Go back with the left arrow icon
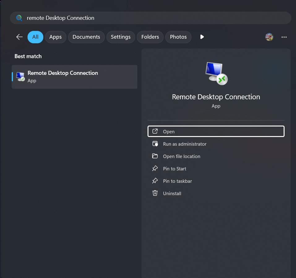This screenshot has width=296, height=278. (19, 37)
